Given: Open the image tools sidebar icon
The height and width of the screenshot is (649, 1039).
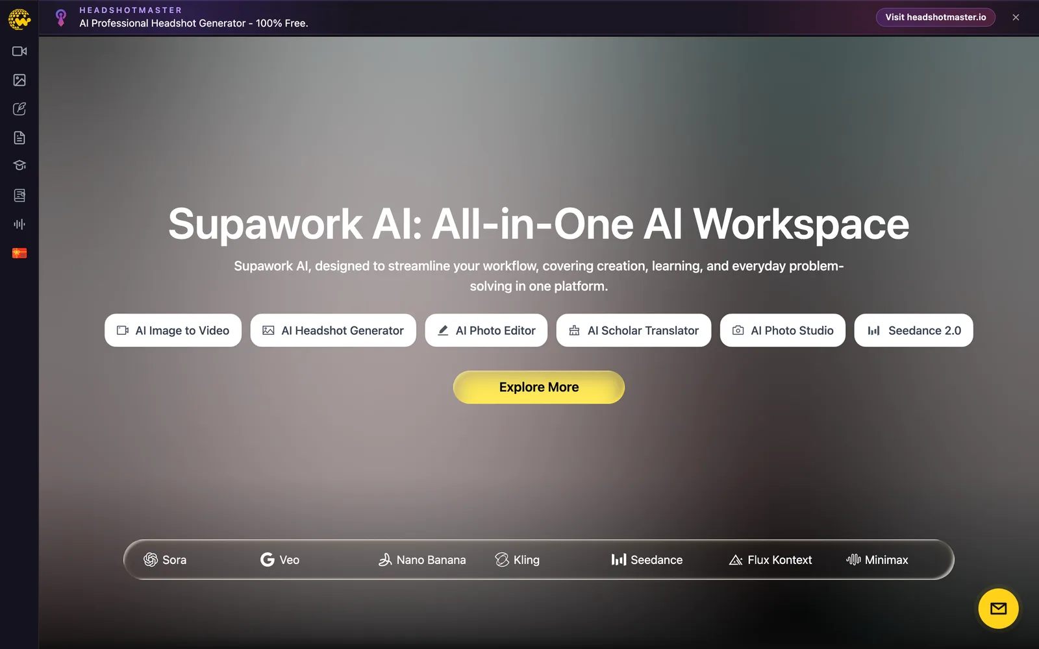Looking at the screenshot, I should (x=19, y=80).
